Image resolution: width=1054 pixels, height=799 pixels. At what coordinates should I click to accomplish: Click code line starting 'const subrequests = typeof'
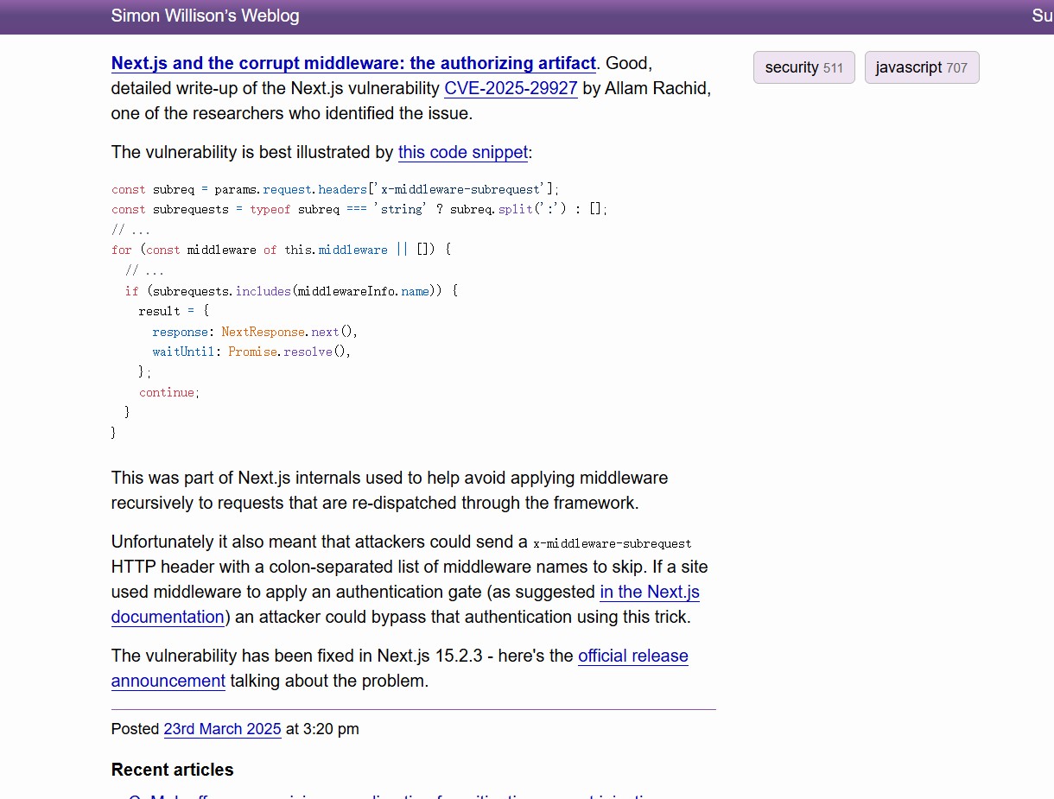click(x=359, y=209)
